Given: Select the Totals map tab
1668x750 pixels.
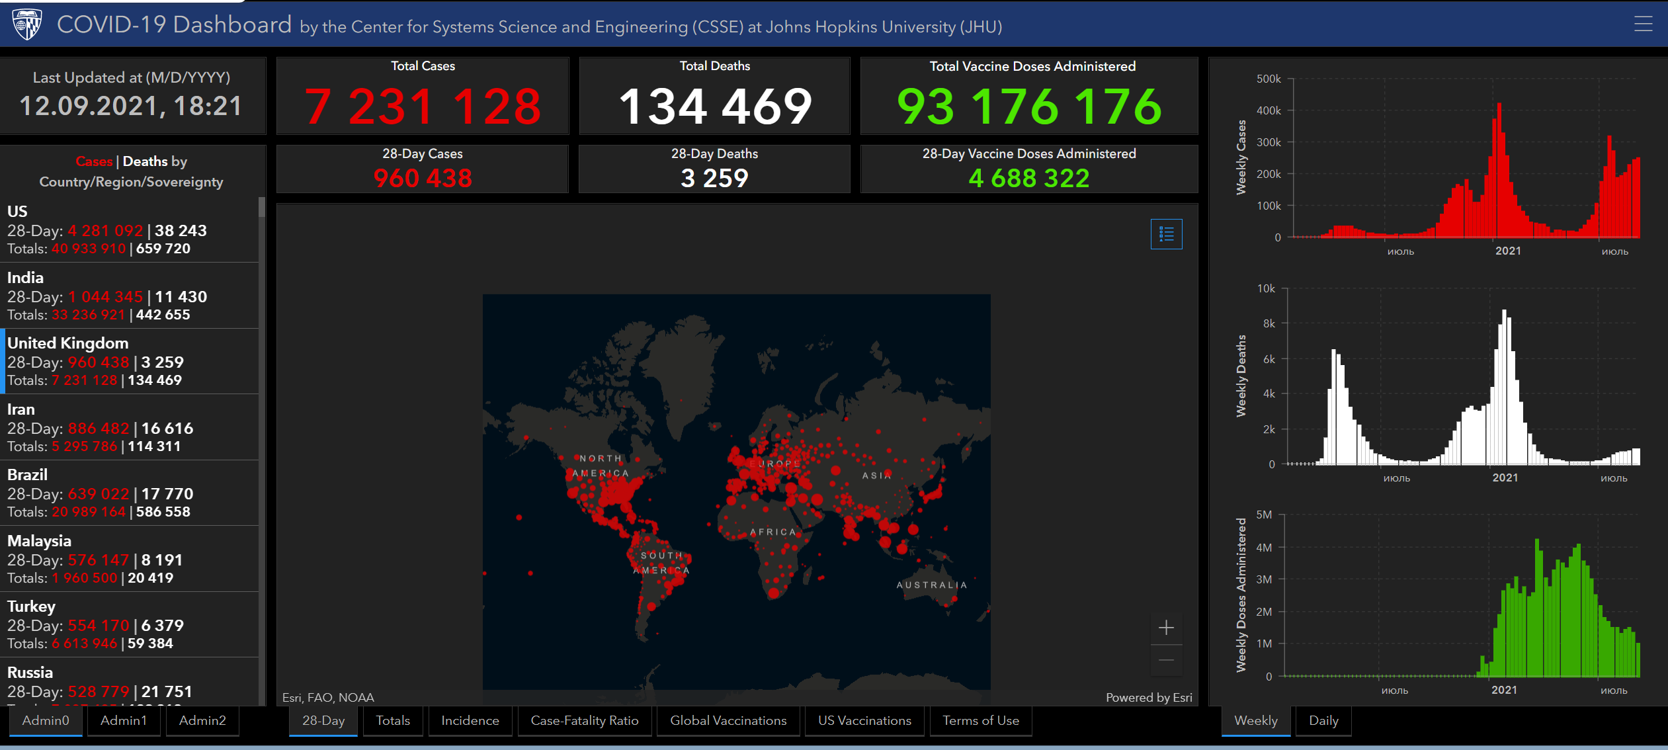Looking at the screenshot, I should pos(393,720).
